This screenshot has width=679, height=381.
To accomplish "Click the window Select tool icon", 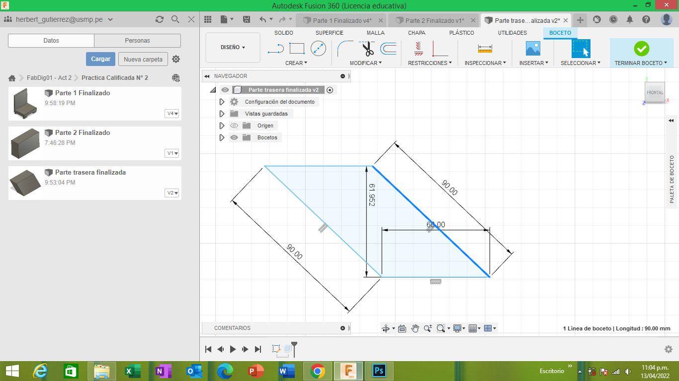I will 580,49.
